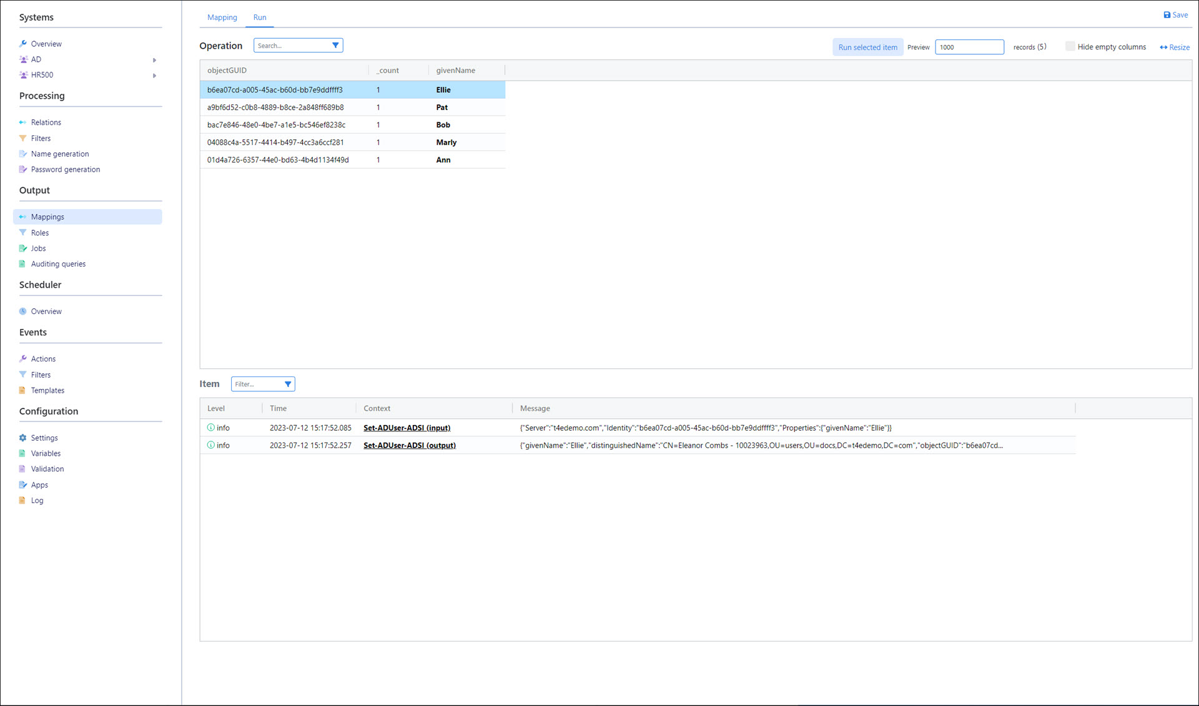Expand the AD system submenu arrow

point(154,60)
